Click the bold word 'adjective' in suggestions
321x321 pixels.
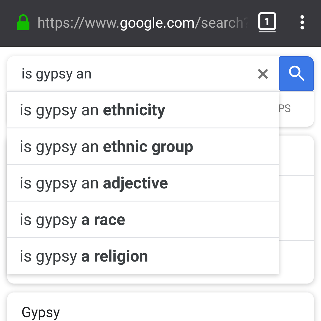tap(135, 183)
